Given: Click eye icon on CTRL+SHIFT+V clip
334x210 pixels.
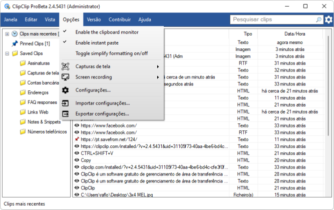Looking at the screenshot, I should pyautogui.click(x=77, y=153).
